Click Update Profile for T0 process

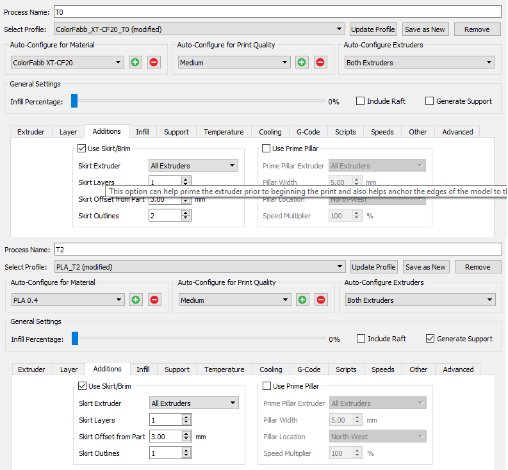(x=373, y=29)
